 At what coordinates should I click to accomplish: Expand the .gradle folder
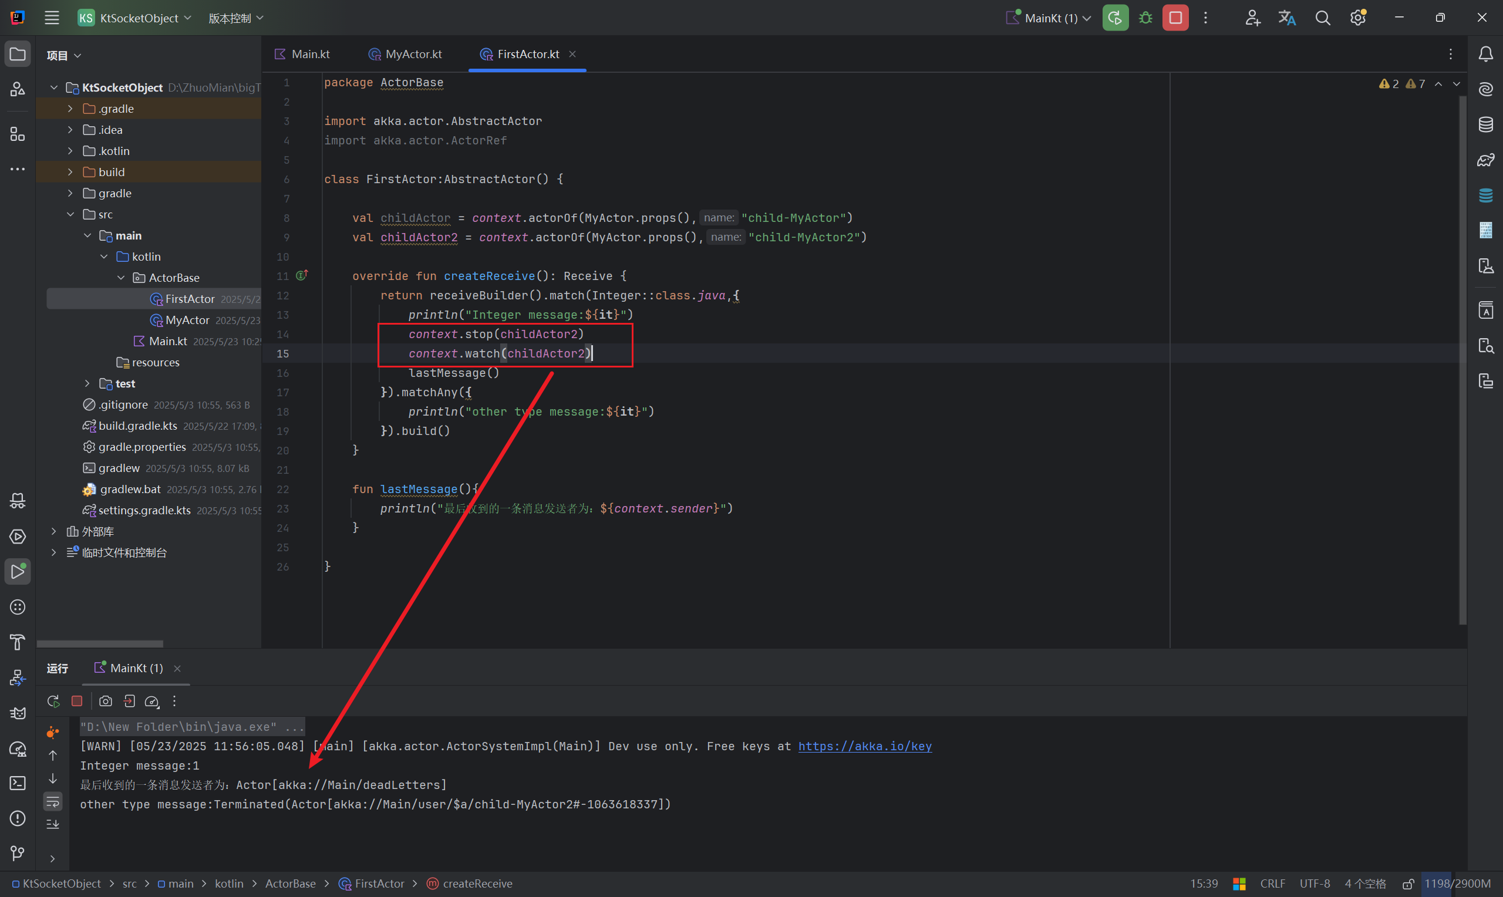click(x=70, y=109)
